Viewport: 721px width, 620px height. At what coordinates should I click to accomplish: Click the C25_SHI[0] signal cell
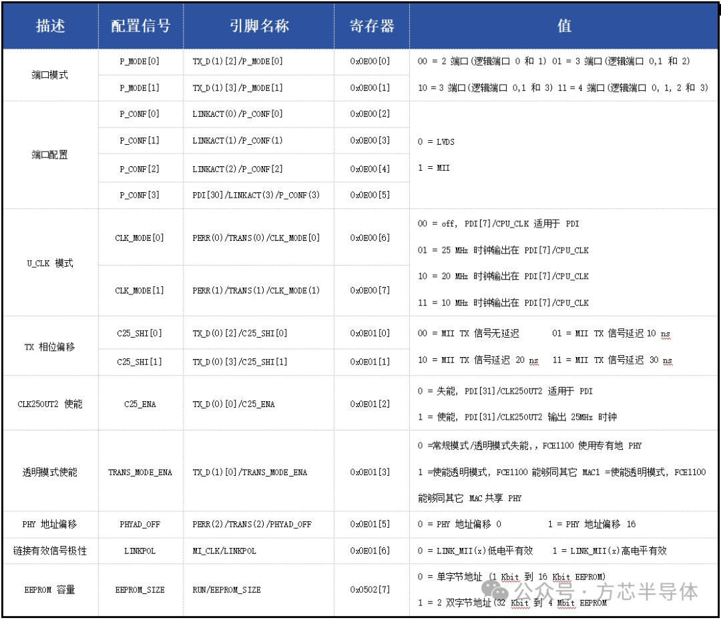point(140,333)
